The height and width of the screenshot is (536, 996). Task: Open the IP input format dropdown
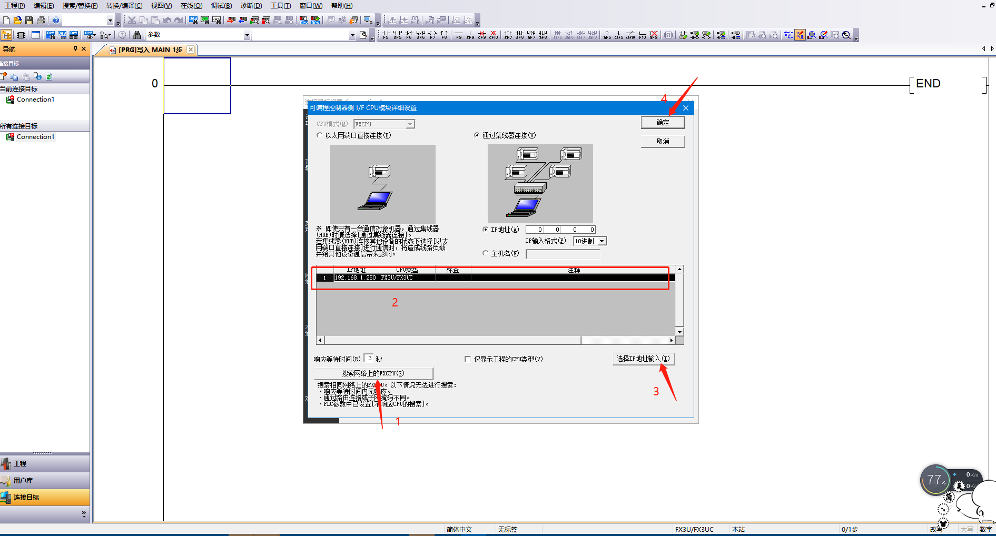tap(602, 241)
